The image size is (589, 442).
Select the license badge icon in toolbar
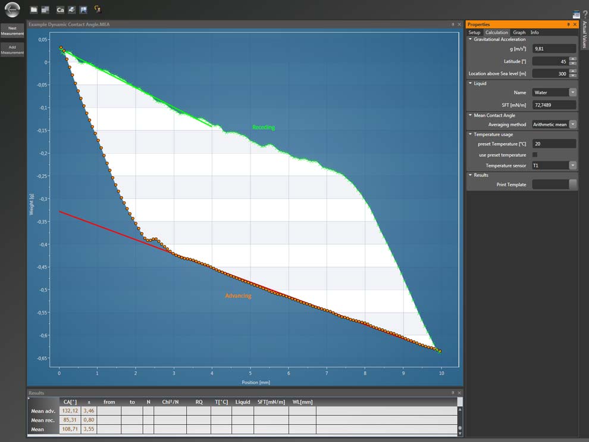click(x=98, y=10)
